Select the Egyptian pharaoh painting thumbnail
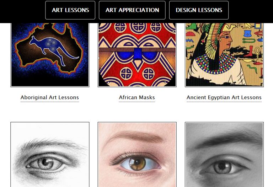The height and width of the screenshot is (187, 273). click(224, 55)
